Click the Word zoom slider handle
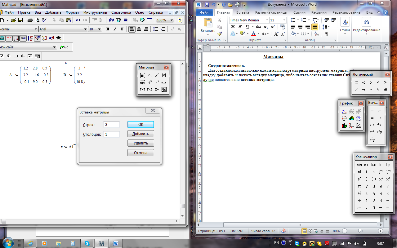Viewport: 397px width, 248px height. 359,231
